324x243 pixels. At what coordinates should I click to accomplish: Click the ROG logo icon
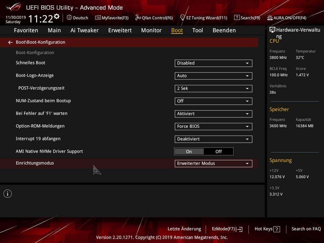click(14, 7)
